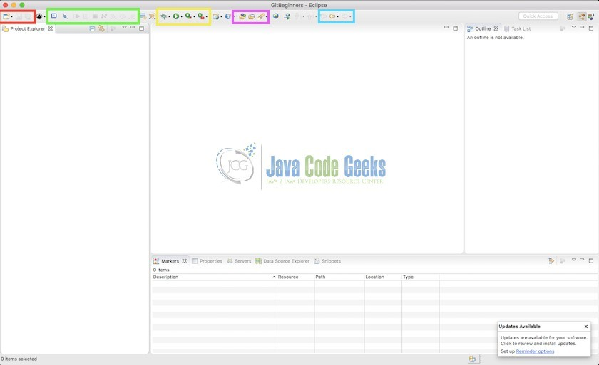Screen dimensions: 599x365
Task: Select the Markers tab
Action: coord(170,261)
